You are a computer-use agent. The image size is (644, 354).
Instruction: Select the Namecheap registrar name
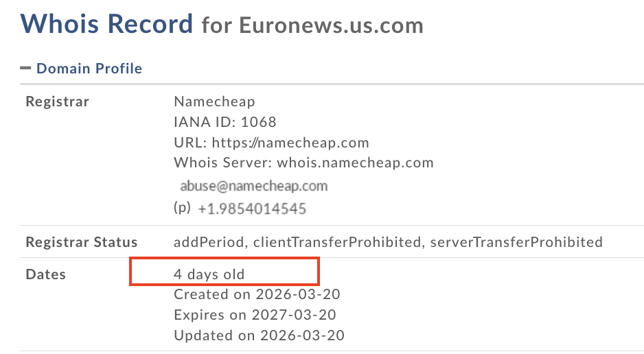(214, 102)
